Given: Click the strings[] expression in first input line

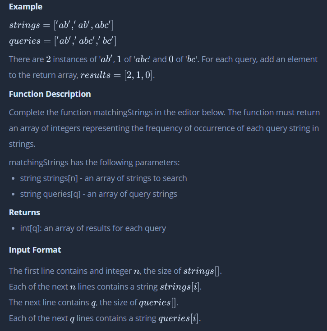Looking at the screenshot, I should [x=201, y=271].
